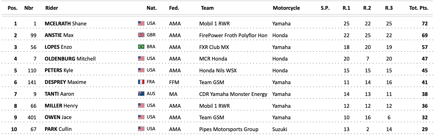Image resolution: width=443 pixels, height=138 pixels.
Task: Select rider name PETERS Kyle
Action: 59,70
